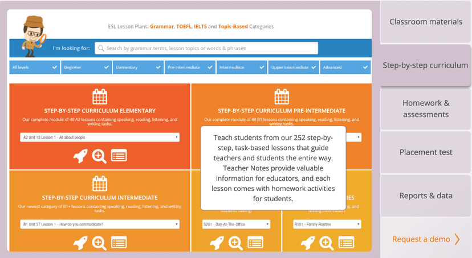Select the Homework & assessments tab

pyautogui.click(x=426, y=109)
